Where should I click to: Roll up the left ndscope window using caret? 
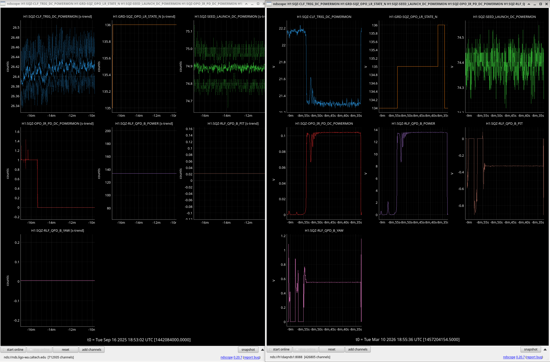click(x=246, y=4)
